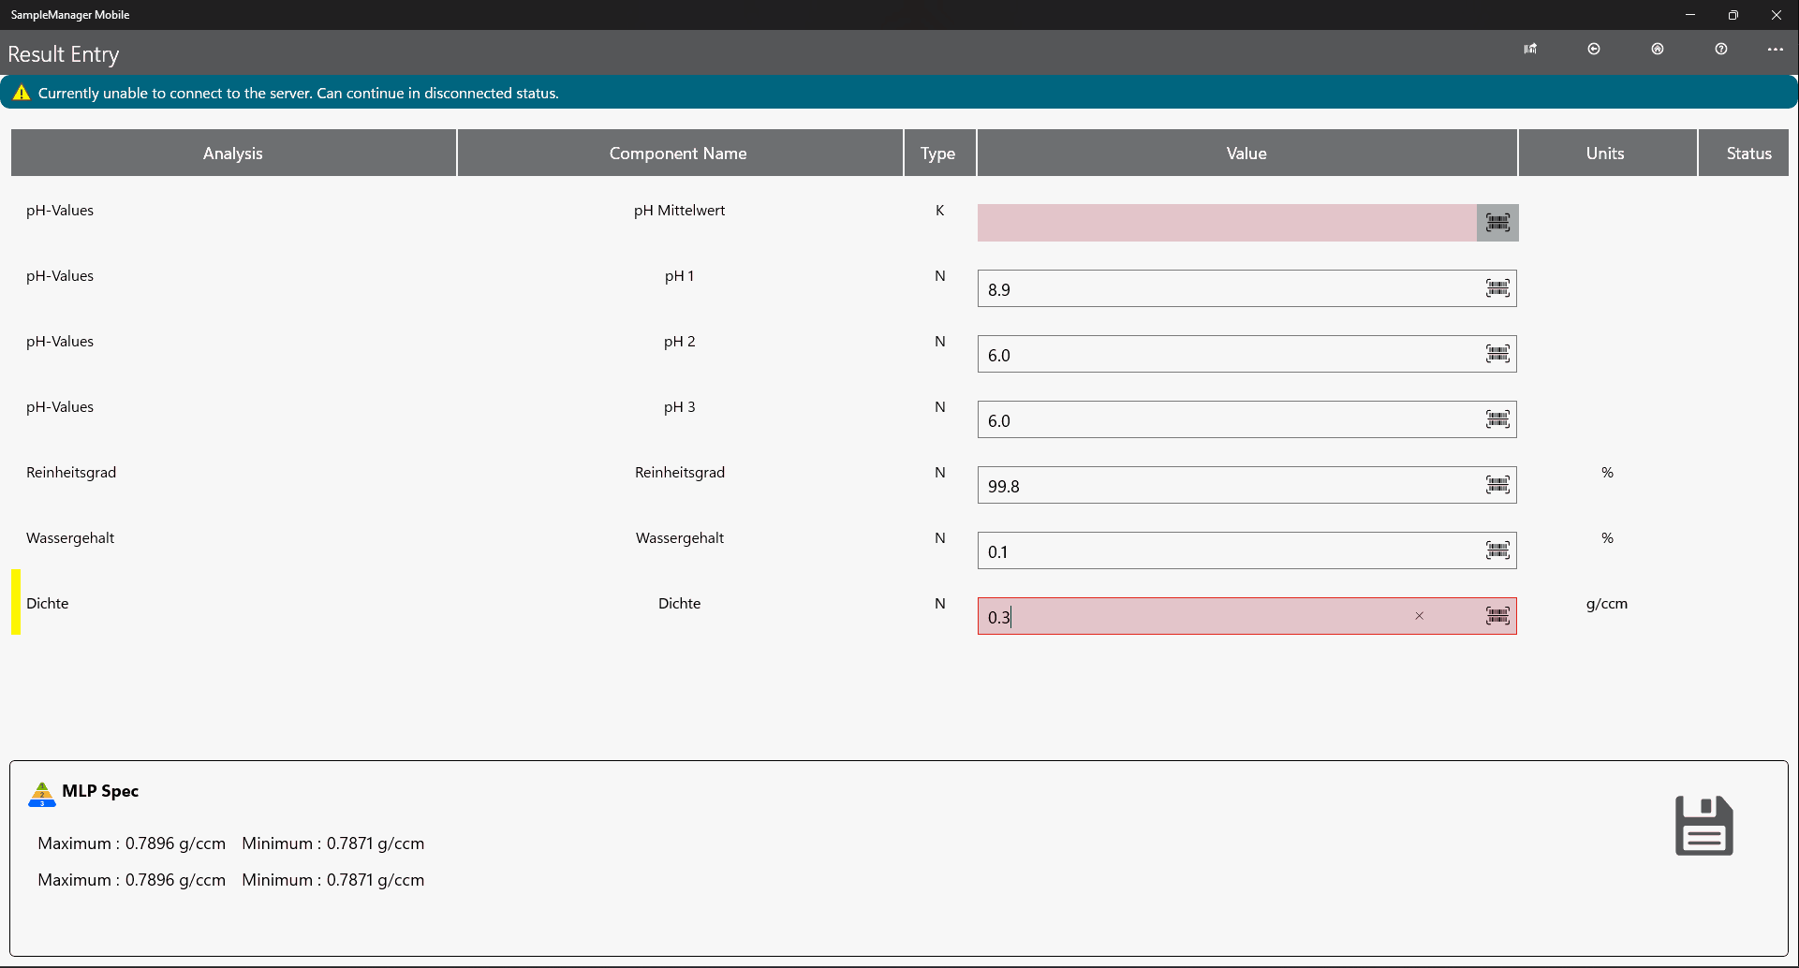Scan barcode for Dichte value

(x=1497, y=616)
